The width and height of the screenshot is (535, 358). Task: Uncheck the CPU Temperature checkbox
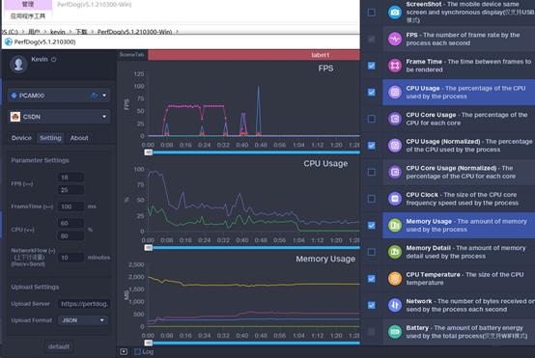click(x=372, y=279)
